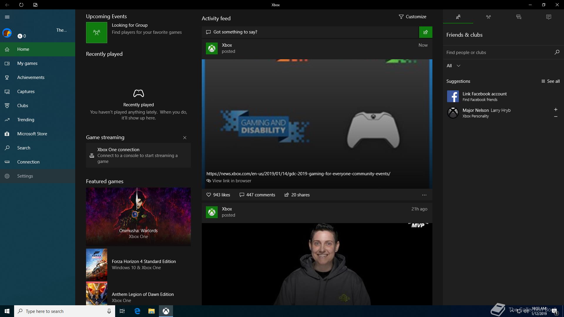This screenshot has width=564, height=317.
Task: Switch to the Activity alerts tab icon
Action: pyautogui.click(x=549, y=17)
